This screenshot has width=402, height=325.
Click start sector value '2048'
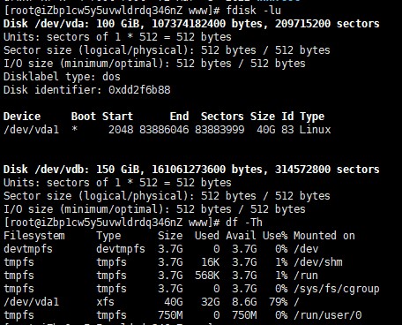click(x=121, y=130)
